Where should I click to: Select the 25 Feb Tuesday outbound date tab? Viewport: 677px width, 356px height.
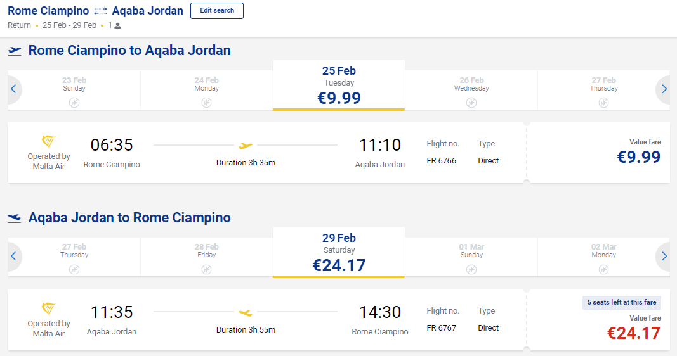click(x=339, y=86)
